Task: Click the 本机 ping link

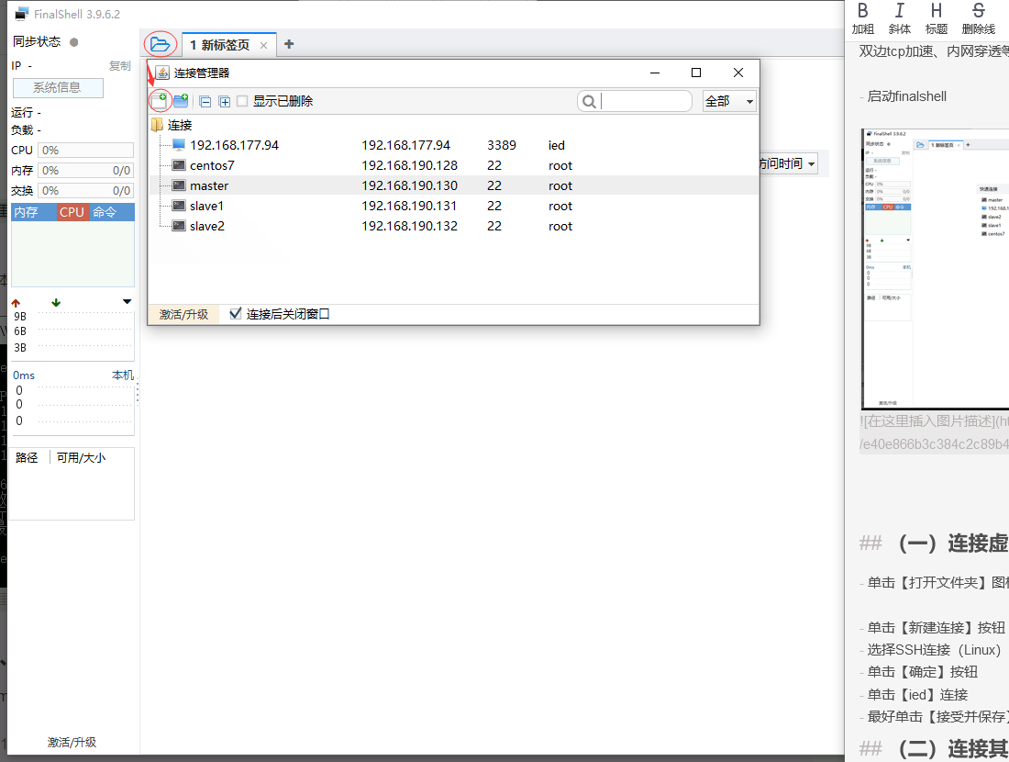Action: tap(122, 375)
